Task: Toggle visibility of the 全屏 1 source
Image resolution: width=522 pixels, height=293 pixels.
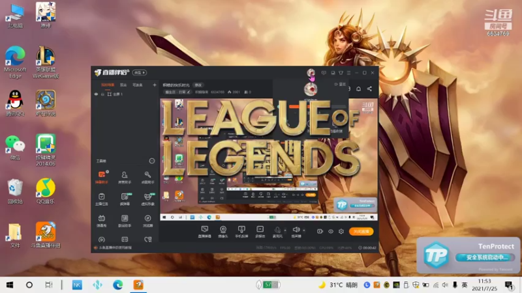Action: [96, 94]
